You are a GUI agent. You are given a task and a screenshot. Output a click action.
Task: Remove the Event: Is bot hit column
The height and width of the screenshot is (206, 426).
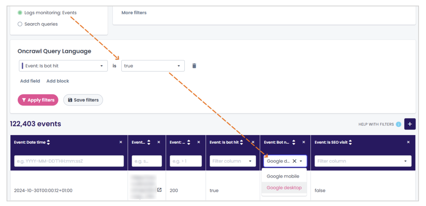tap(253, 142)
